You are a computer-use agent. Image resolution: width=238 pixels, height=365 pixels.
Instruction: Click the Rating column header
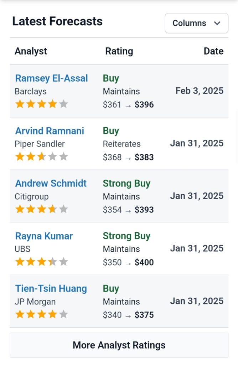[119, 51]
